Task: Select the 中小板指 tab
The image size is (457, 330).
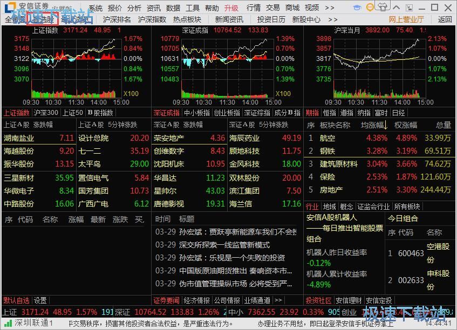Action: 197,113
